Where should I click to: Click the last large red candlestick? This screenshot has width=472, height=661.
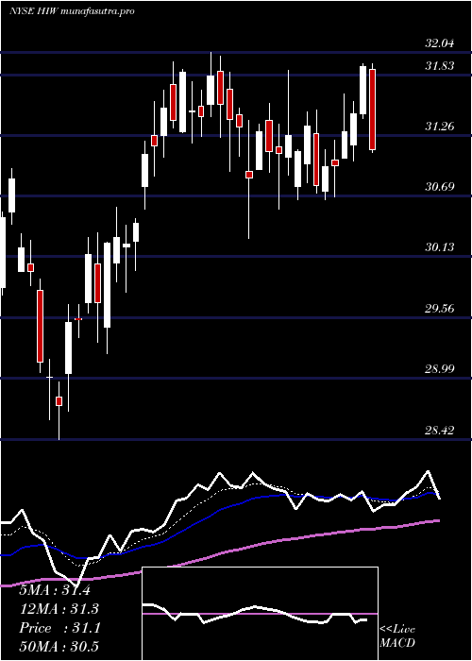click(x=372, y=110)
